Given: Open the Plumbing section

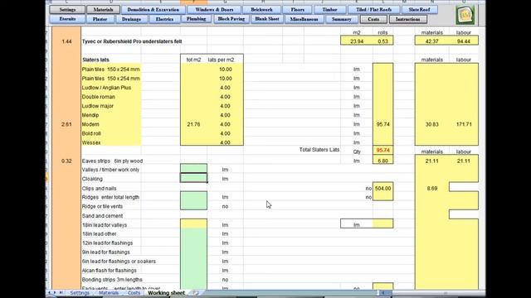Looking at the screenshot, I should pyautogui.click(x=197, y=19).
